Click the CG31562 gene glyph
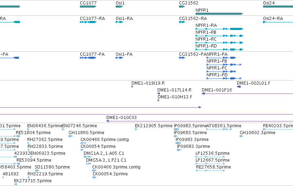 182,7
